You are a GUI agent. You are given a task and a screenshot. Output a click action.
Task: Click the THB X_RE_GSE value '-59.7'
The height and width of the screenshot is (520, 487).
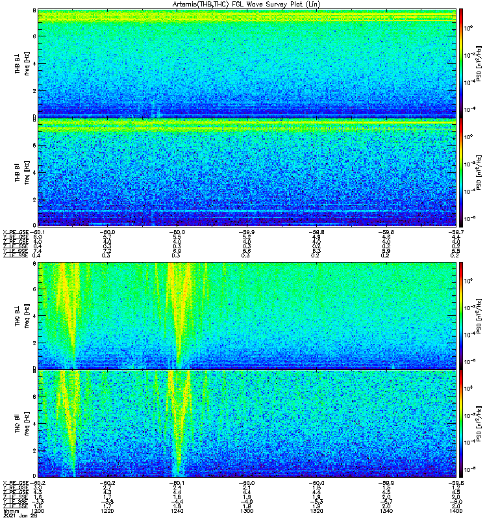point(456,232)
